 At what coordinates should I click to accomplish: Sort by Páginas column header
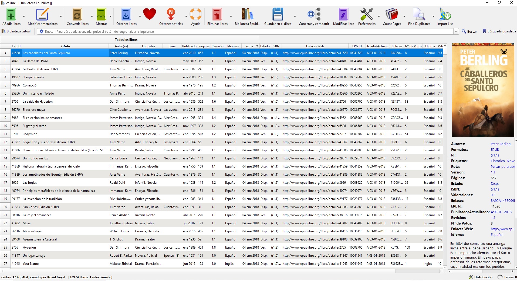coord(204,46)
